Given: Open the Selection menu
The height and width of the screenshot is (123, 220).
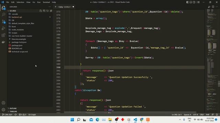Looking at the screenshot, I should (x=20, y=2).
